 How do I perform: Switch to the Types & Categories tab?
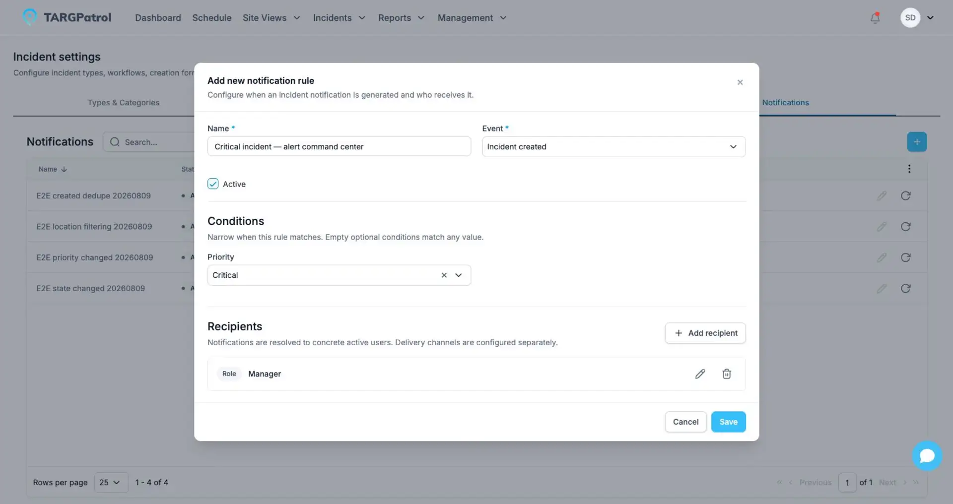[124, 103]
